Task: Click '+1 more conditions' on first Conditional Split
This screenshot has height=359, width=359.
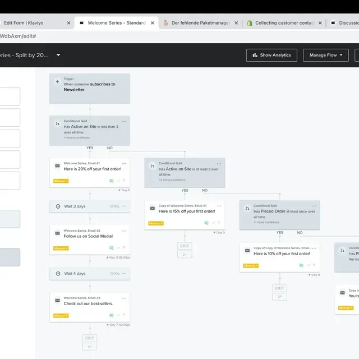Action: pos(77,137)
